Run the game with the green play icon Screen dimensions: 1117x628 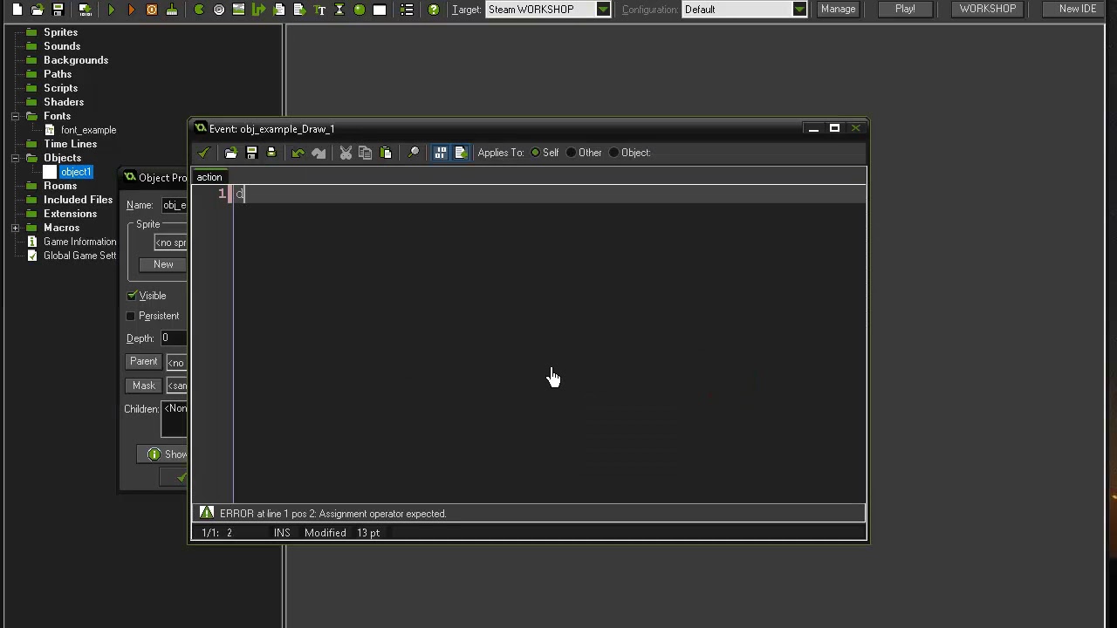click(x=112, y=10)
